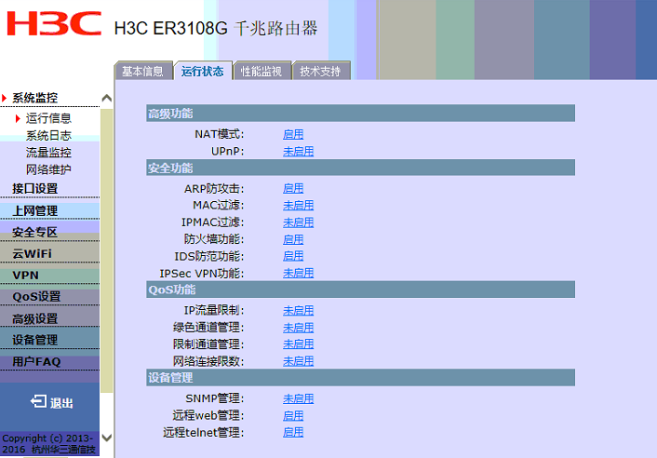Image resolution: width=657 pixels, height=458 pixels.
Task: Click the SNMP管理 label
Action: [215, 398]
